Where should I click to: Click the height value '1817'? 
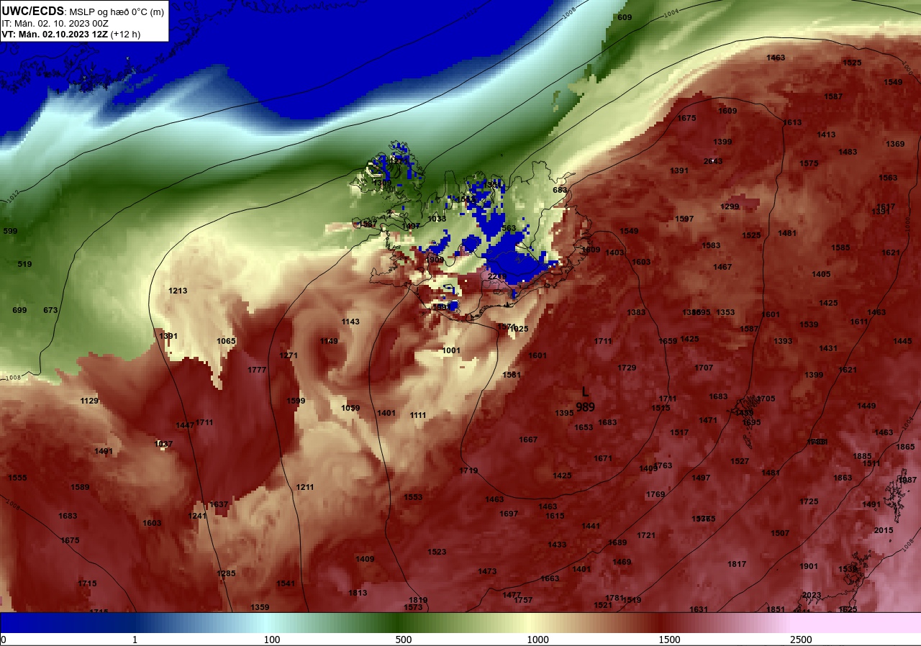click(x=737, y=564)
